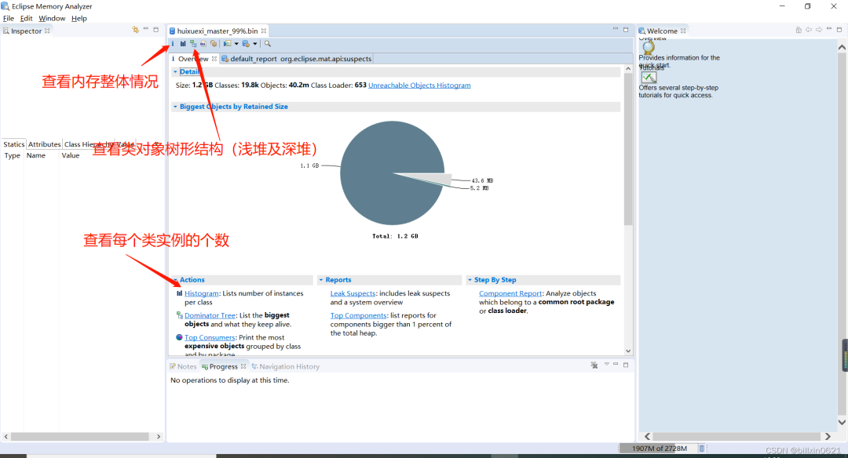Open the Reports toolbar dropdown arrow
This screenshot has width=848, height=458.
tap(236, 44)
